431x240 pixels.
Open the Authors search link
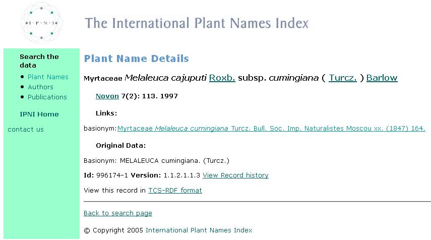click(40, 87)
